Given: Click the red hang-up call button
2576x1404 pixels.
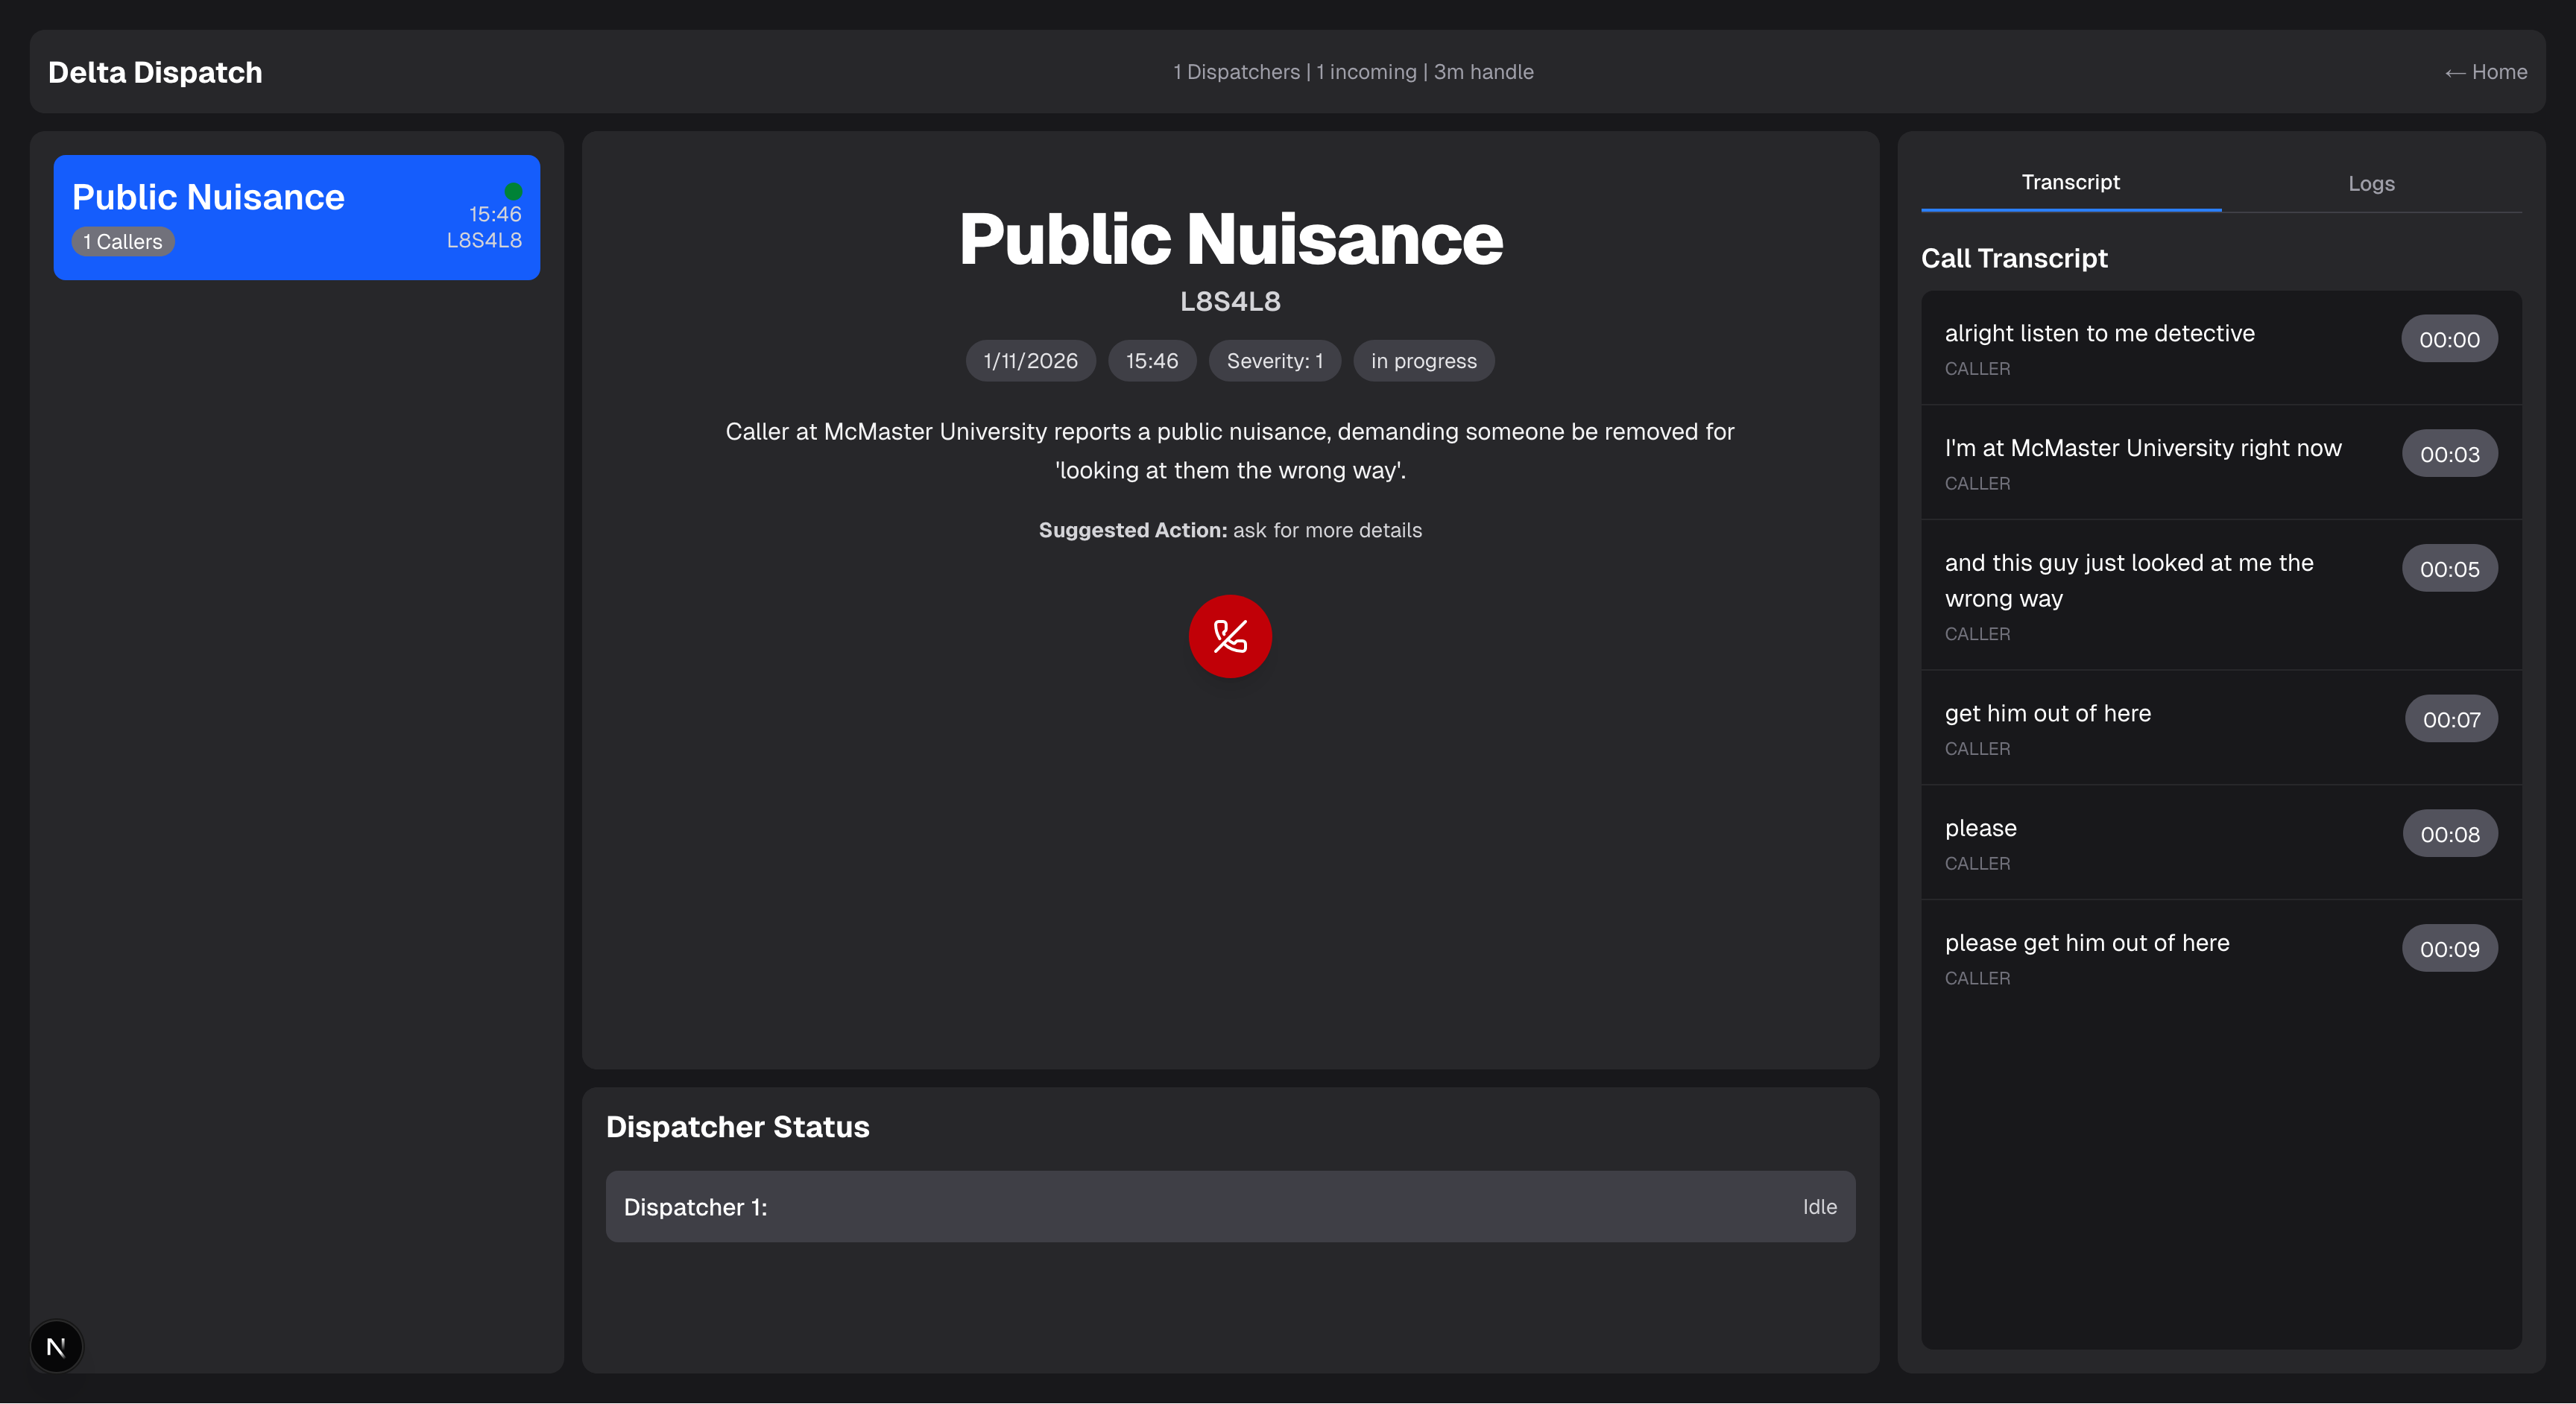Looking at the screenshot, I should pyautogui.click(x=1229, y=636).
